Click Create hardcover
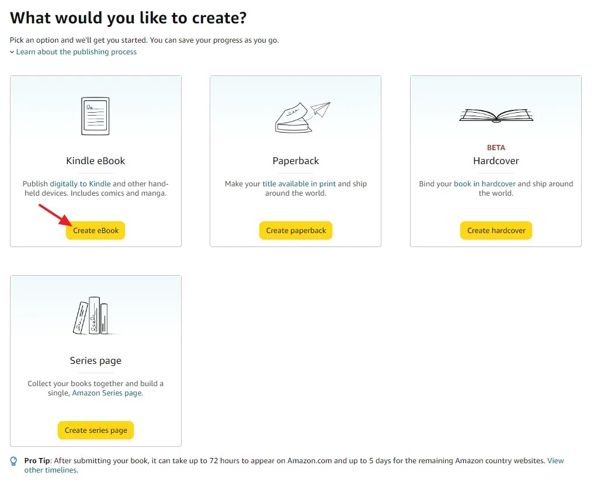Screen dimensions: 594x486 coord(496,230)
